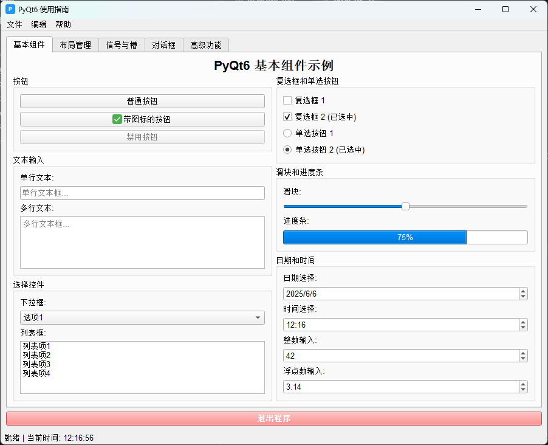Check the 复选框 1 checkbox

tap(287, 100)
